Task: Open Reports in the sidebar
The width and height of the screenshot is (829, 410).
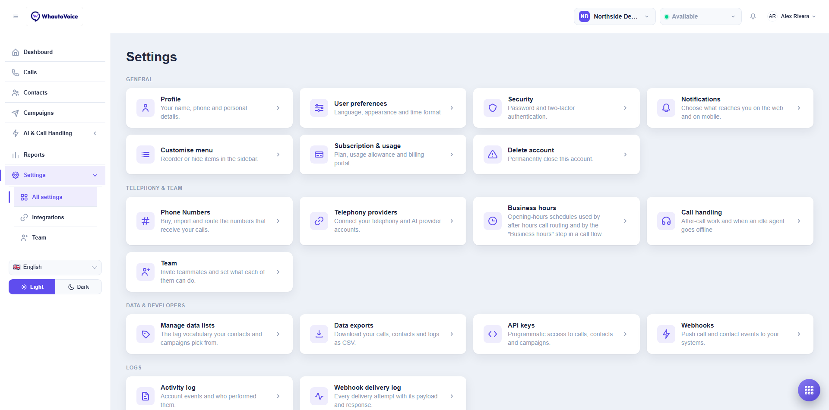Action: coord(55,155)
